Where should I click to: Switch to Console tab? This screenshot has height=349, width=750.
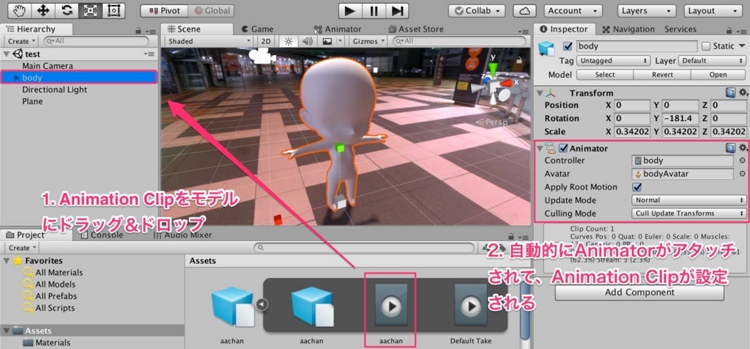click(x=103, y=235)
